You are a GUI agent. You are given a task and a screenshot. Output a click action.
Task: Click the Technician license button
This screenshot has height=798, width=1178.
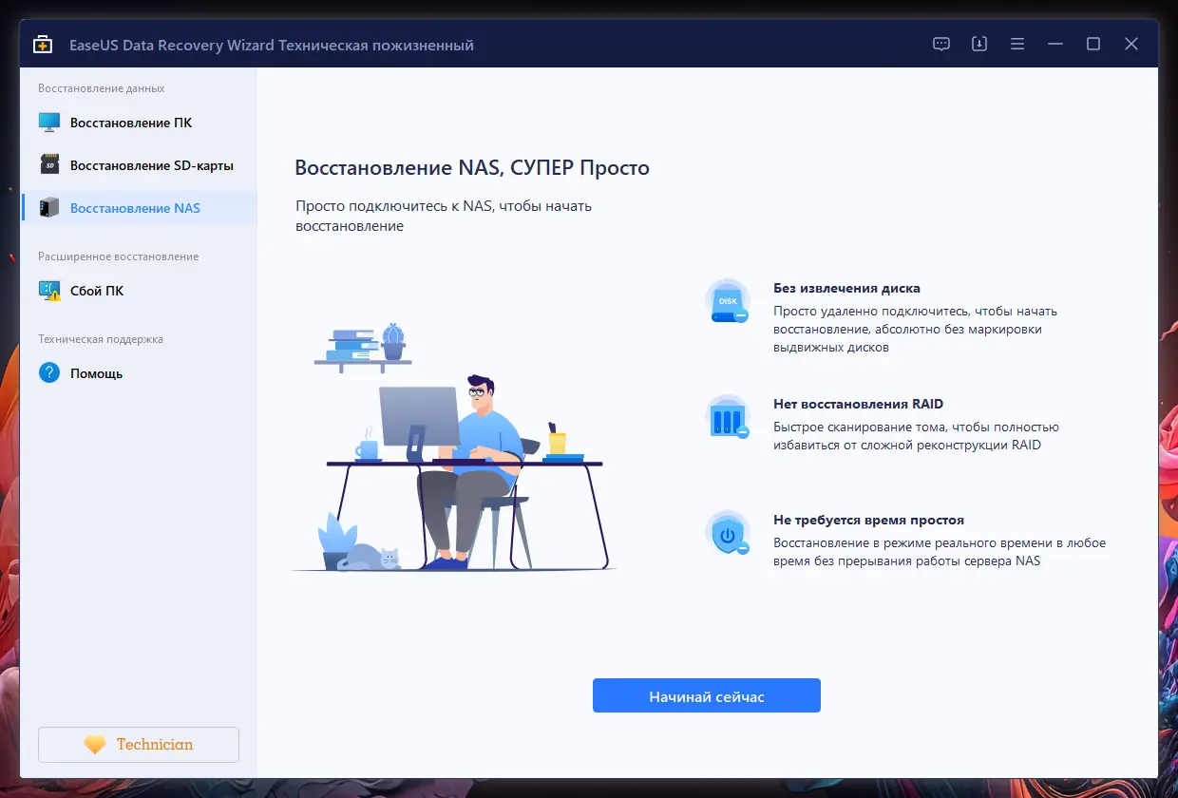pos(139,745)
